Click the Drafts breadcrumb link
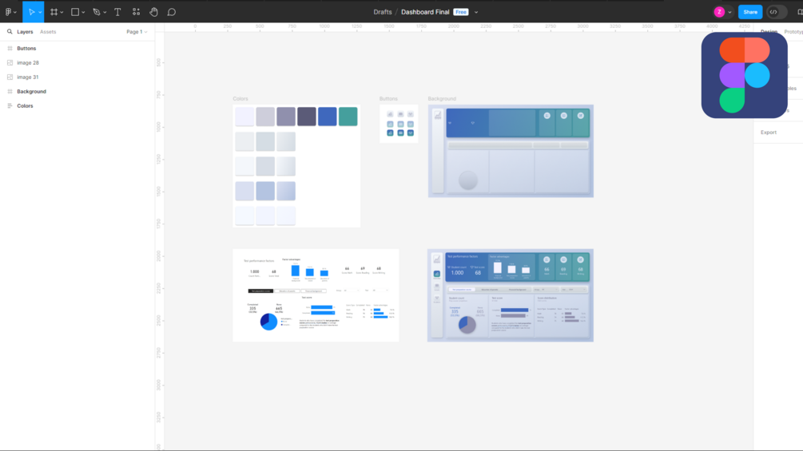The width and height of the screenshot is (803, 451). coord(383,12)
